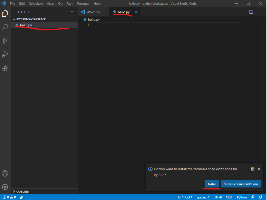Click into line 1 of the editor

tap(169, 25)
